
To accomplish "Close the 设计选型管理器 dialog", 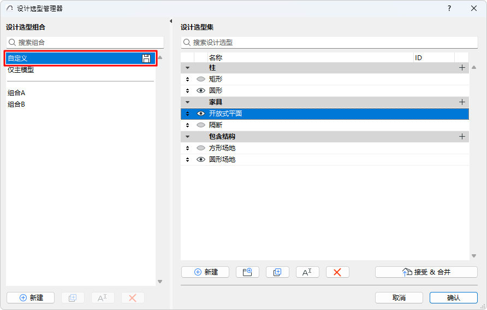I will coord(474,8).
